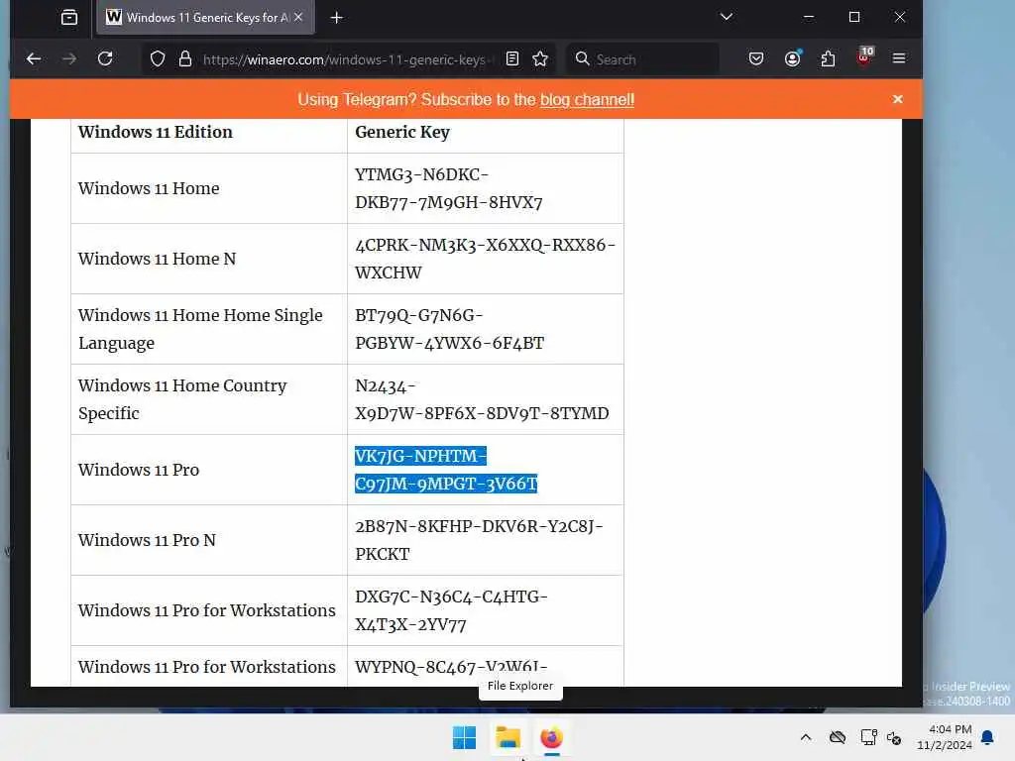Open tracking protection shield icon

coord(158,58)
